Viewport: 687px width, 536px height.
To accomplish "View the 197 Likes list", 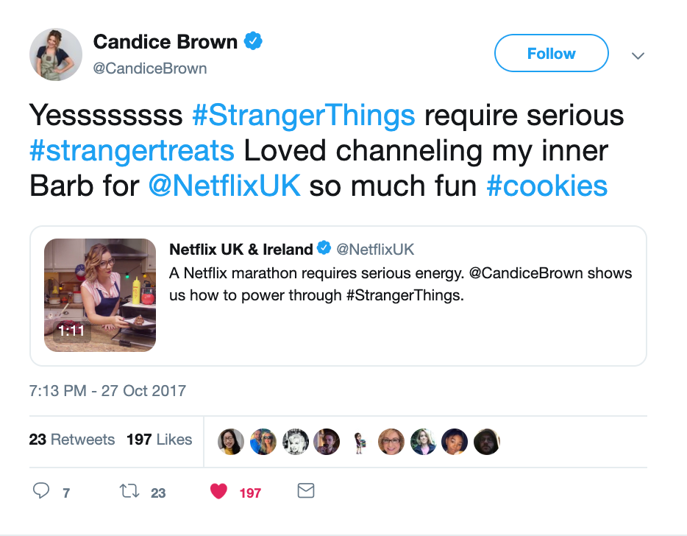I will pos(159,440).
